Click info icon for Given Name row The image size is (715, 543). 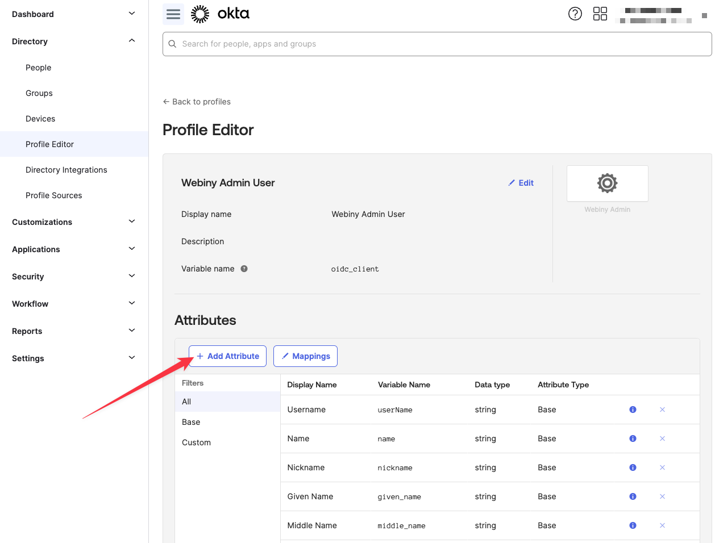coord(633,496)
